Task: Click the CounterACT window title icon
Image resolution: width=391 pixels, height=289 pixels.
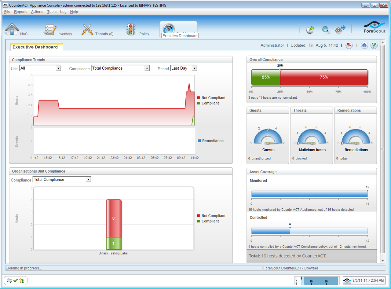Action: coord(6,5)
